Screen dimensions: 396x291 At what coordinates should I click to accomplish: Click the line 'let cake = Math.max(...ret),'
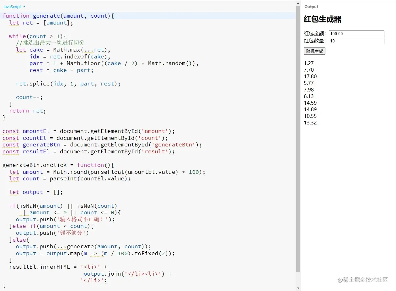(x=63, y=50)
